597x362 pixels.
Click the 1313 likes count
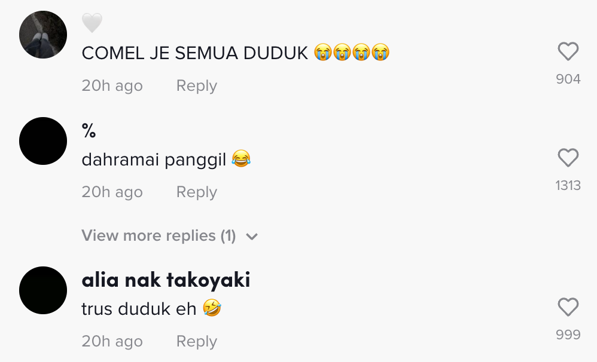(568, 185)
